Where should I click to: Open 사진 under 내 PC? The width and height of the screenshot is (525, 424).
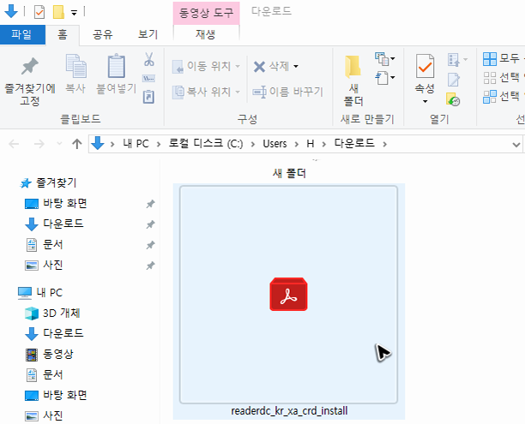pyautogui.click(x=45, y=416)
